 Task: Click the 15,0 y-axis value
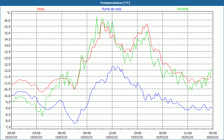tap(8, 33)
